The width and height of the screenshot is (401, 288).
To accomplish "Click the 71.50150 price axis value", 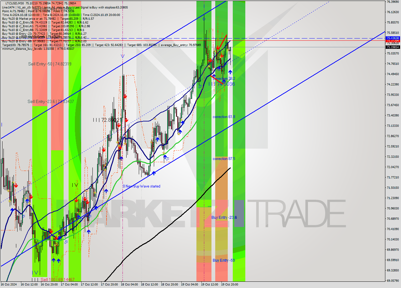I will (x=393, y=188).
